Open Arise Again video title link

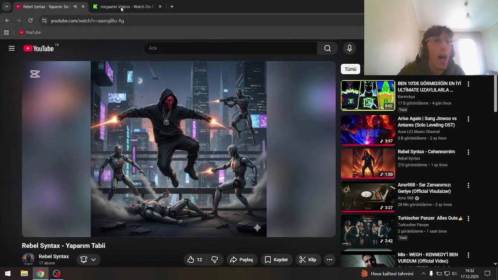coord(427,122)
